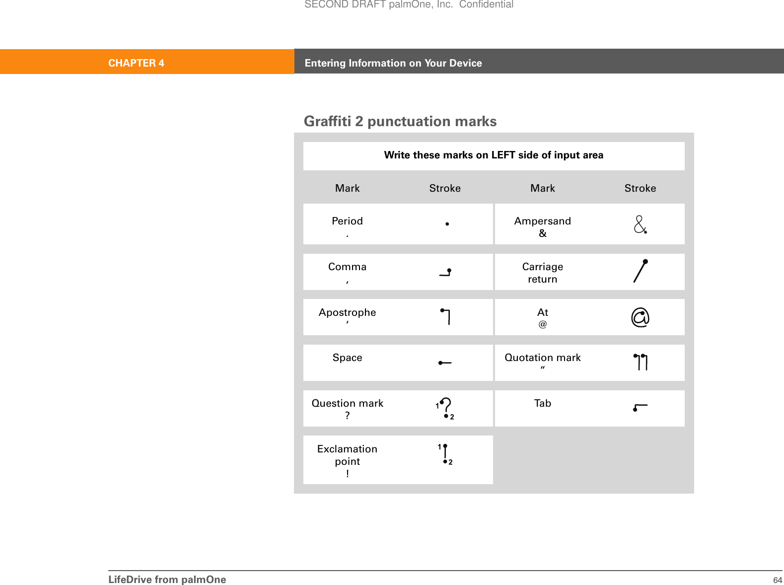Click the 'Space' mark label
Image resolution: width=784 pixels, height=585 pixels.
(347, 358)
